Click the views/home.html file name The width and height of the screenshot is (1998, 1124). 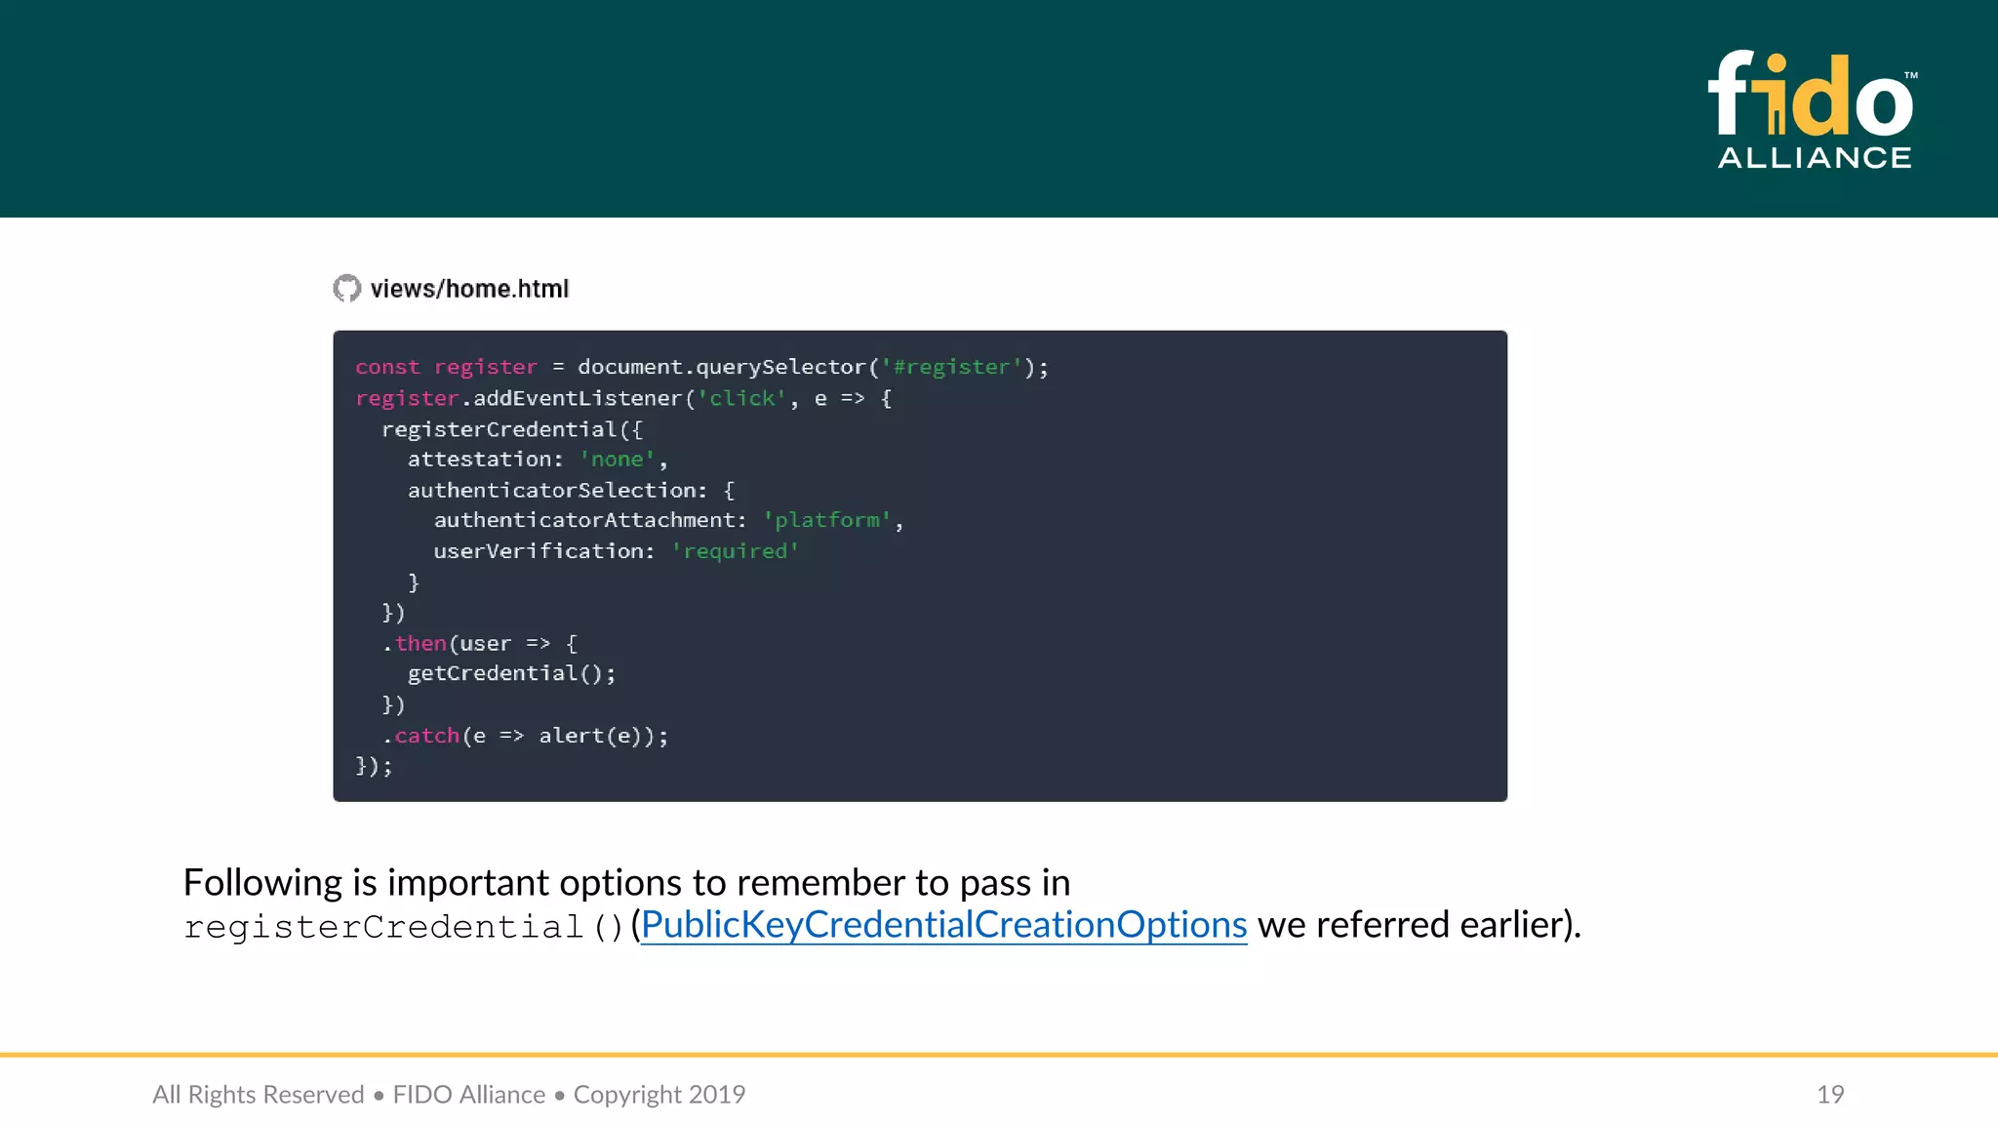click(469, 289)
